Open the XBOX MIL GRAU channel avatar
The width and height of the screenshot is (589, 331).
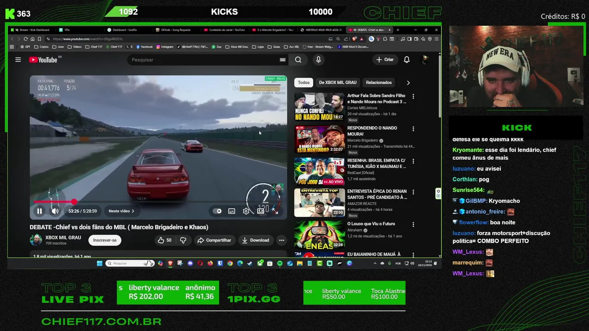tap(36, 240)
